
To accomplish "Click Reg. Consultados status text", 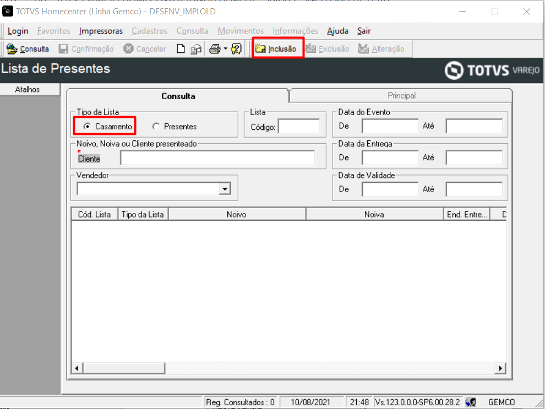I will (x=240, y=402).
